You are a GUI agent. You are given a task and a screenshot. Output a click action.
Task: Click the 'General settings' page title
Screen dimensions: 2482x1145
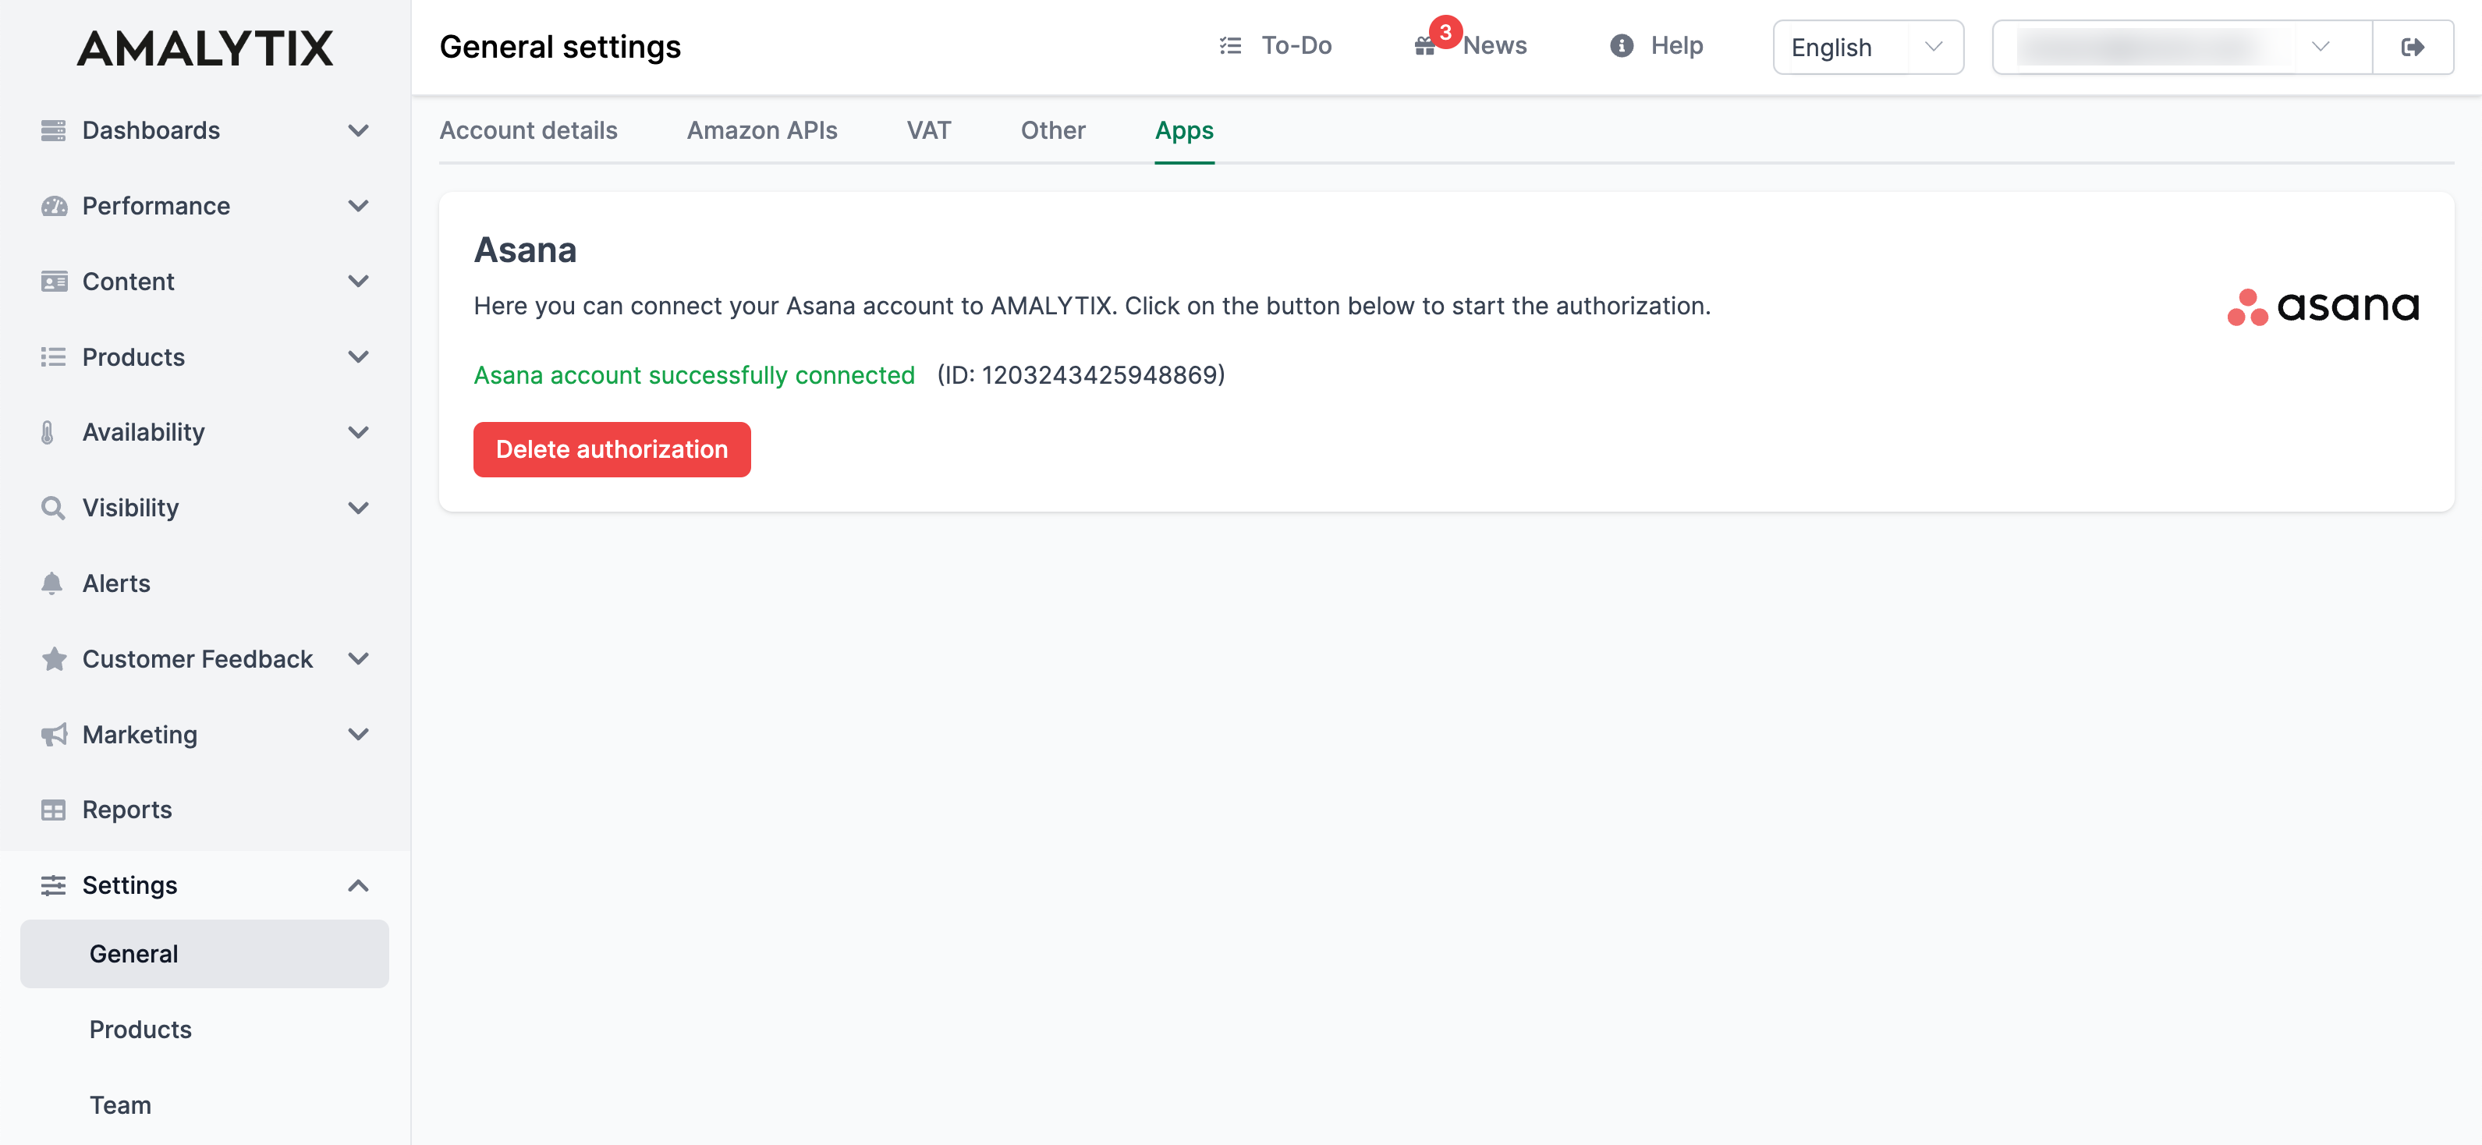pos(560,48)
